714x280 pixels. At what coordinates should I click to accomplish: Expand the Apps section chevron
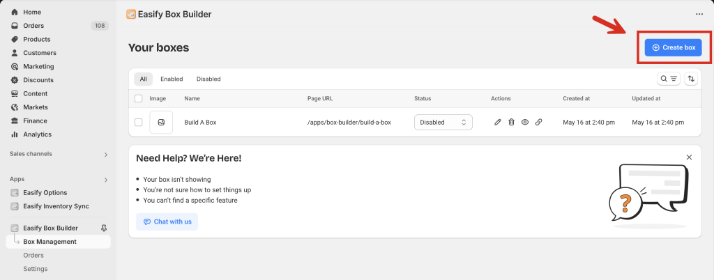click(106, 180)
